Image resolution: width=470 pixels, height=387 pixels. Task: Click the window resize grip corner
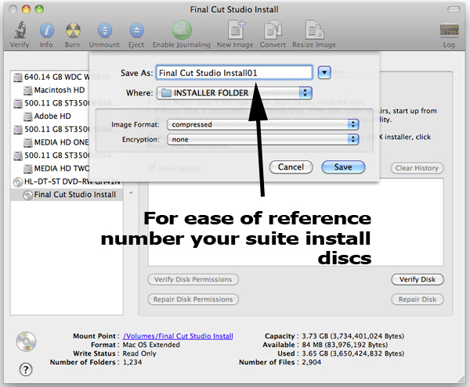461,380
